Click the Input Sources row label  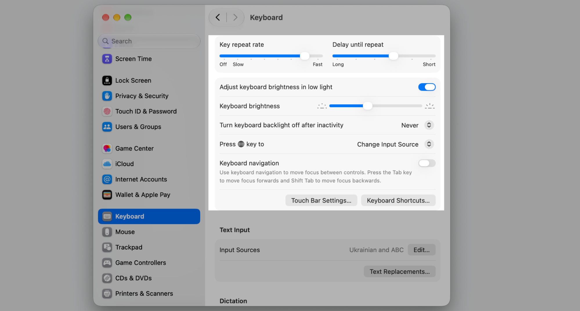(240, 250)
